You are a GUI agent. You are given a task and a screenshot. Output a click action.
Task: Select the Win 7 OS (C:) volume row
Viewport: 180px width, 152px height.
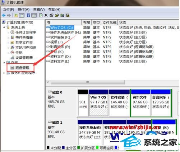click(112, 28)
